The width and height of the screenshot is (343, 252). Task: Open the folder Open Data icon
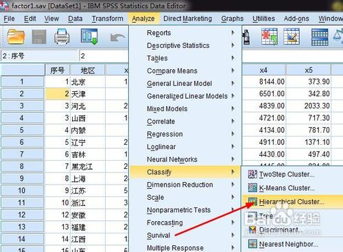(x=16, y=37)
